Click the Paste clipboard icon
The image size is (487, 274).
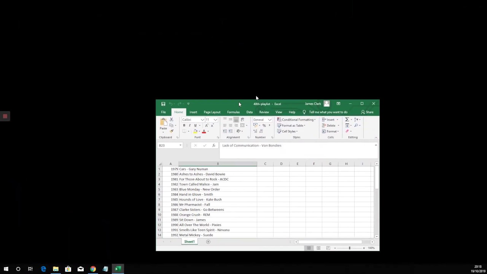coord(164,122)
